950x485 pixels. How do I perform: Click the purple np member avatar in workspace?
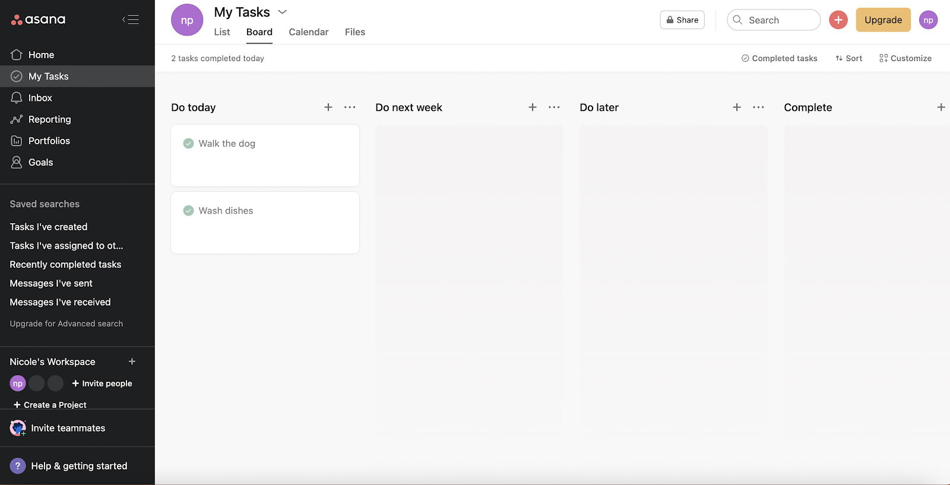(18, 383)
